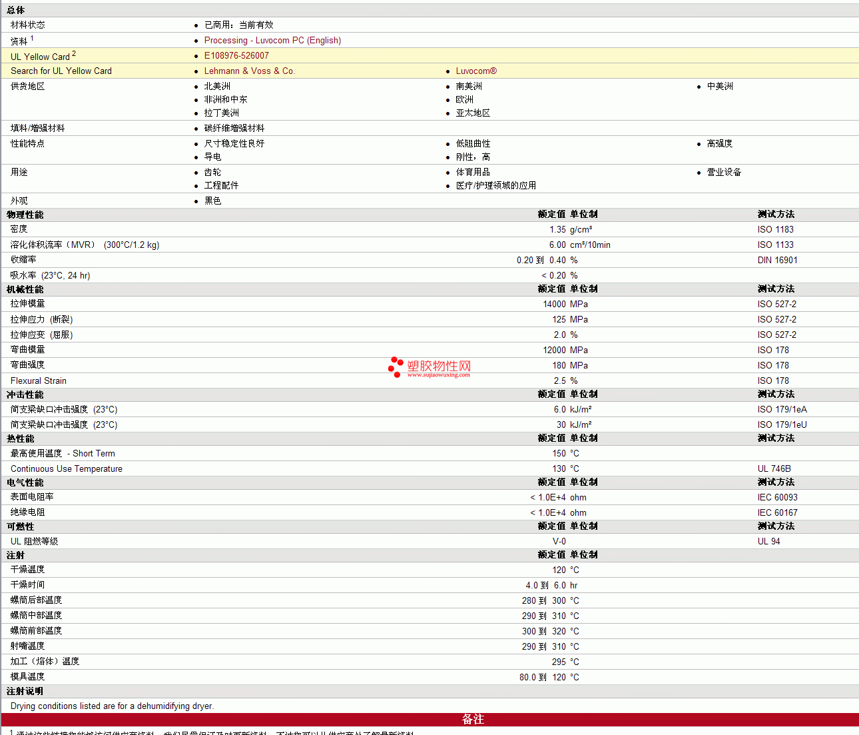Click 加工（熔体）温度 value 295

559,662
